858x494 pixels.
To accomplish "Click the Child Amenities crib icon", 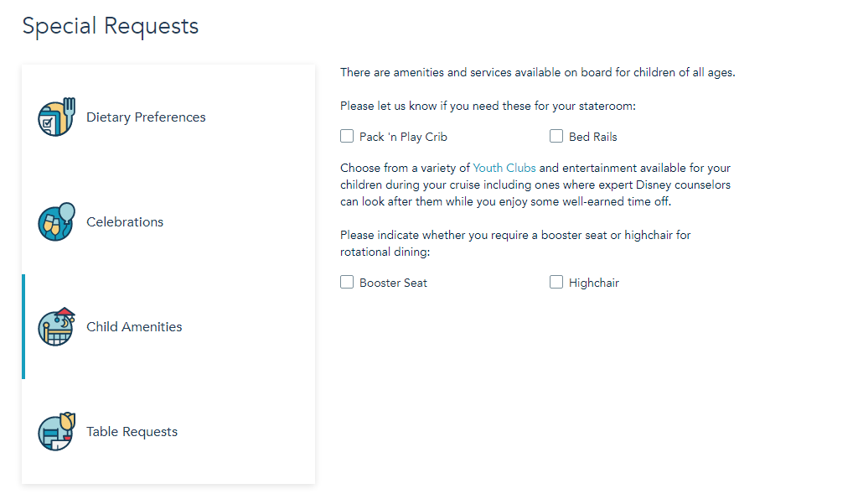I will [x=56, y=327].
